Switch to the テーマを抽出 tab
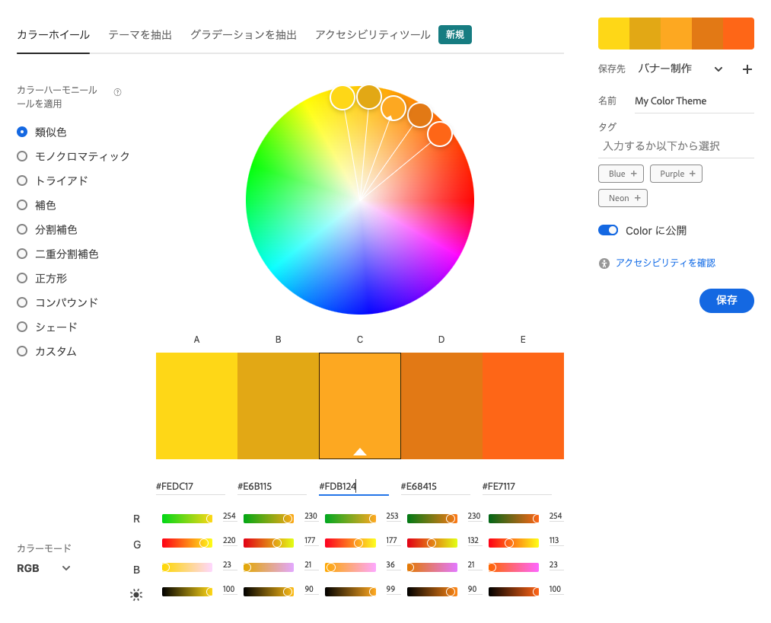 (x=140, y=35)
